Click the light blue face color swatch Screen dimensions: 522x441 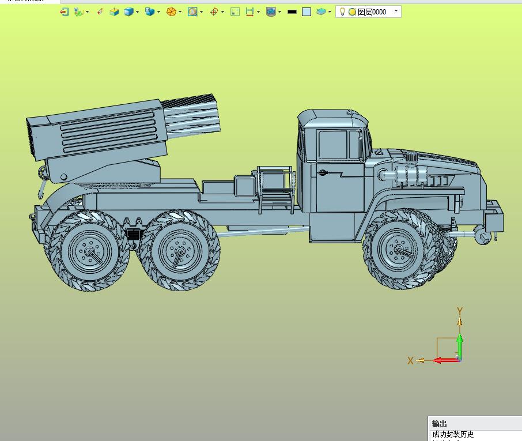[307, 12]
